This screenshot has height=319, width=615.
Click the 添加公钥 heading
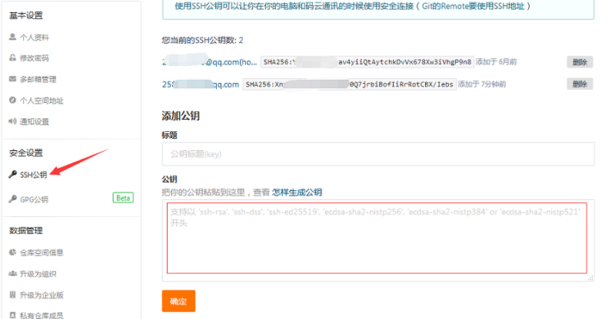181,116
